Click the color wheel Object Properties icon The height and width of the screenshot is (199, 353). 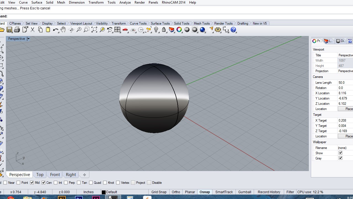pyautogui.click(x=179, y=30)
